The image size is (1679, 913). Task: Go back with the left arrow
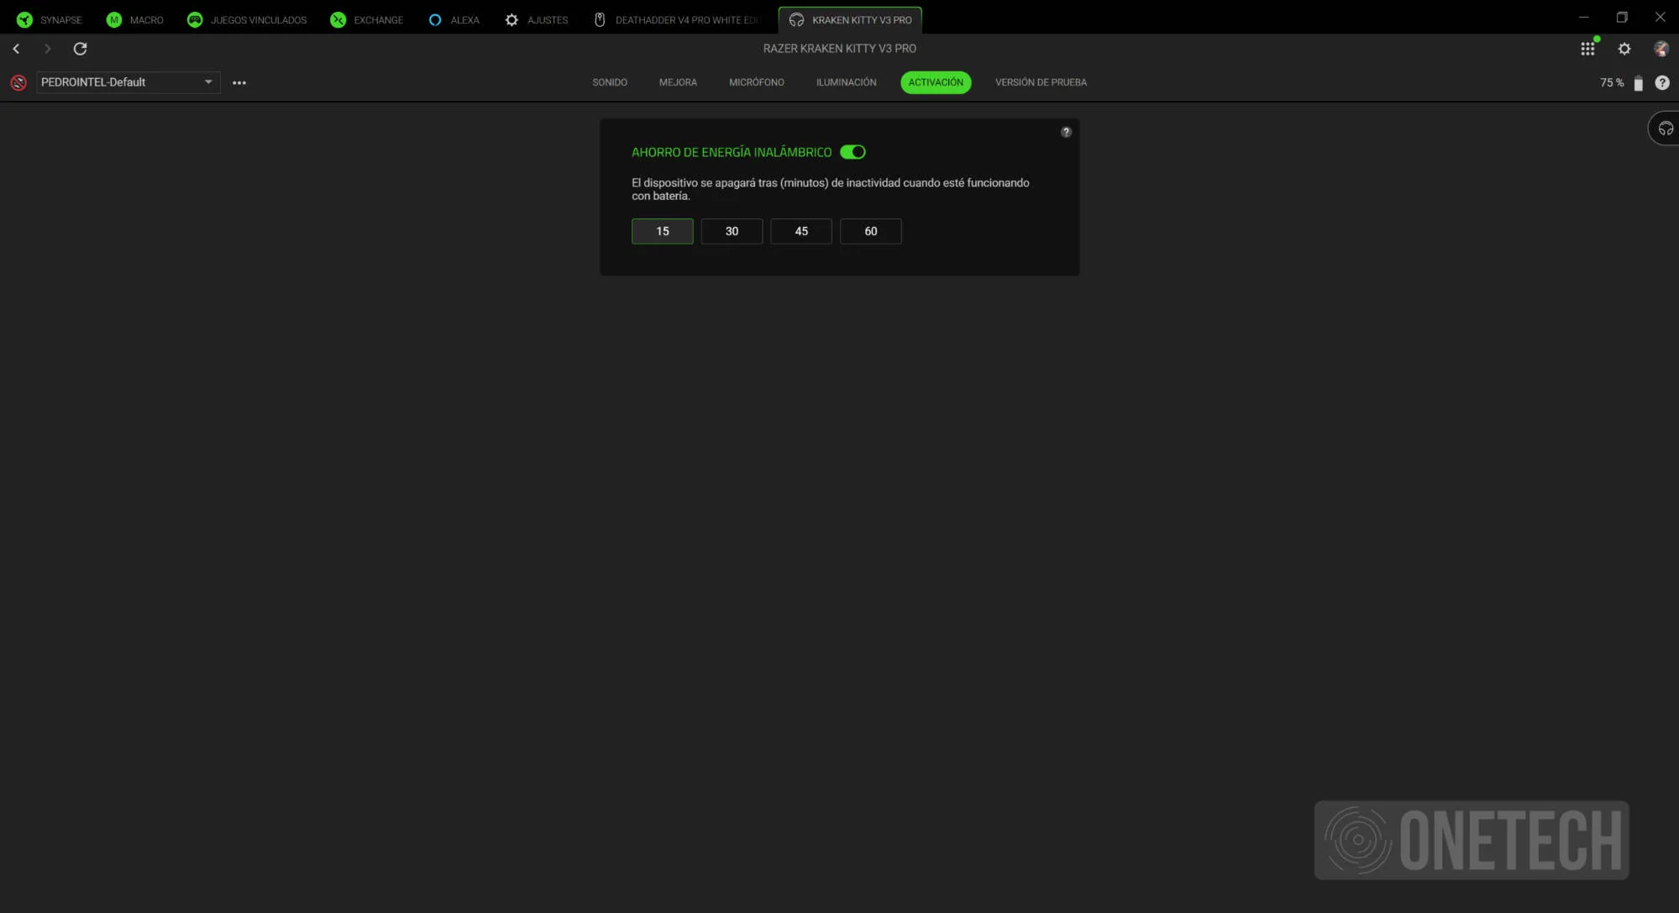tap(16, 49)
